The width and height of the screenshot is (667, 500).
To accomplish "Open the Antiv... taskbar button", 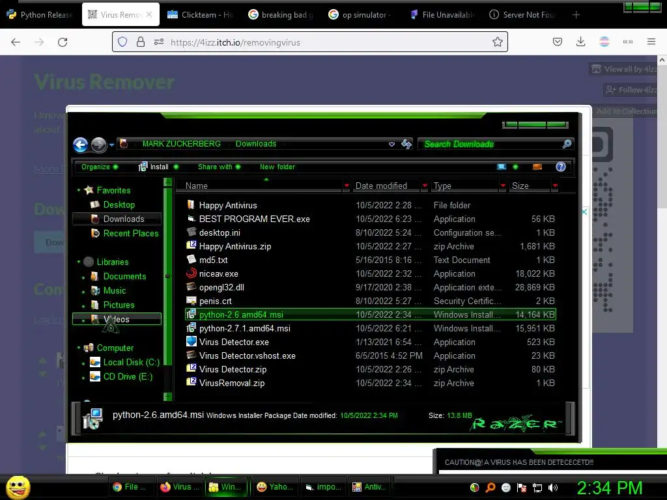I will (x=369, y=487).
